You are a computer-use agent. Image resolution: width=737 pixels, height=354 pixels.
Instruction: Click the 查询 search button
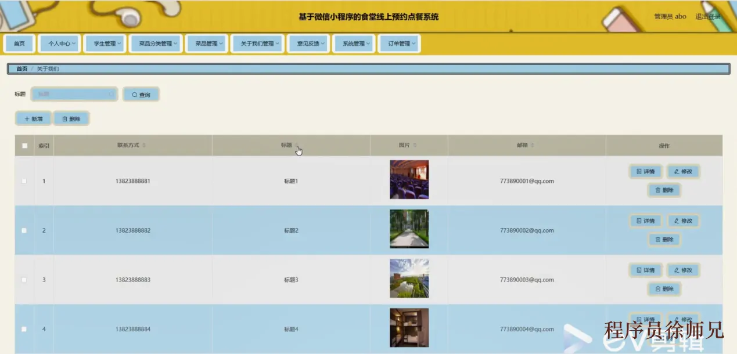point(141,95)
